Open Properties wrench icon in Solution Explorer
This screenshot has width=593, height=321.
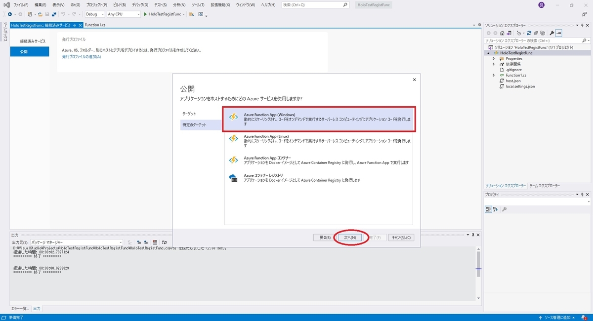pos(551,33)
